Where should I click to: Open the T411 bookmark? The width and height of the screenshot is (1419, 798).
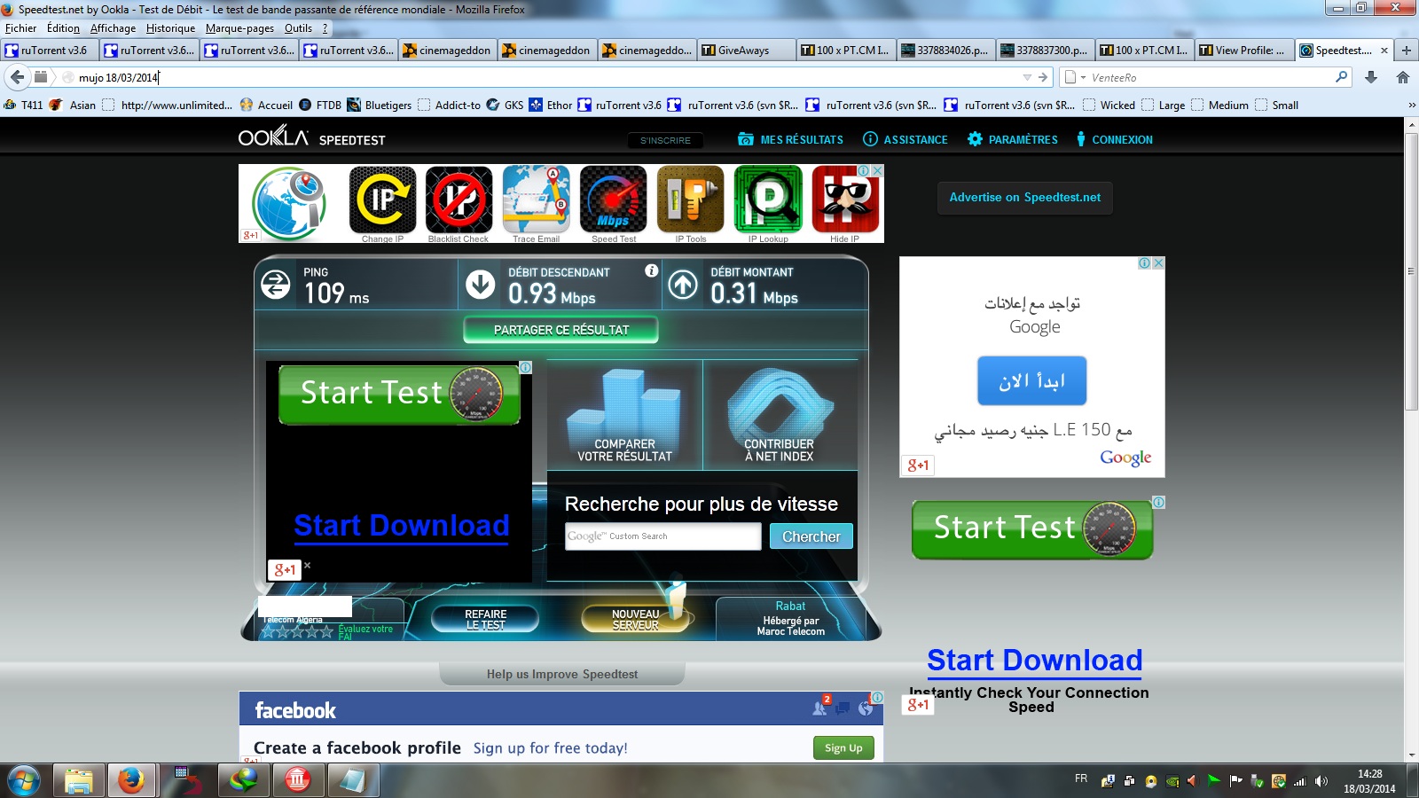click(23, 105)
